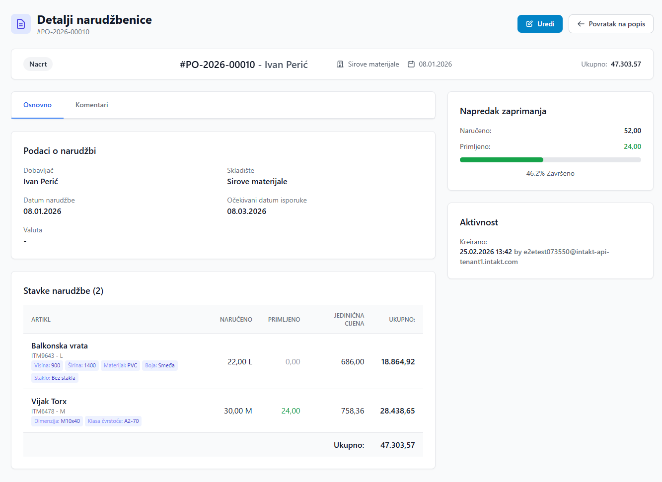Viewport: 662px width, 482px height.
Task: Open the Uredi edit button
Action: pyautogui.click(x=540, y=24)
